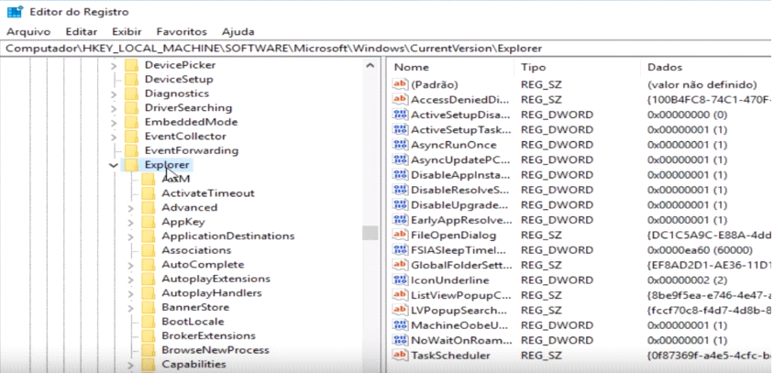The height and width of the screenshot is (373, 774).
Task: Select the EarlyAppResolve... value name
Action: [461, 220]
